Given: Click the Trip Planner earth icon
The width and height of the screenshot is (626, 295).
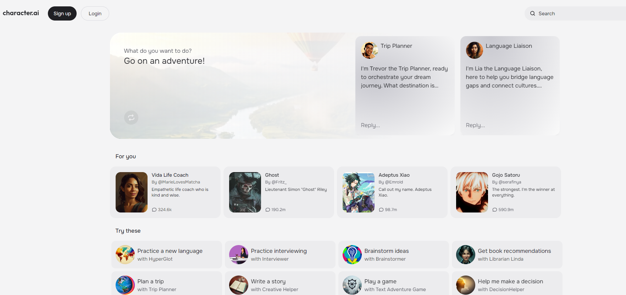Looking at the screenshot, I should [x=125, y=285].
